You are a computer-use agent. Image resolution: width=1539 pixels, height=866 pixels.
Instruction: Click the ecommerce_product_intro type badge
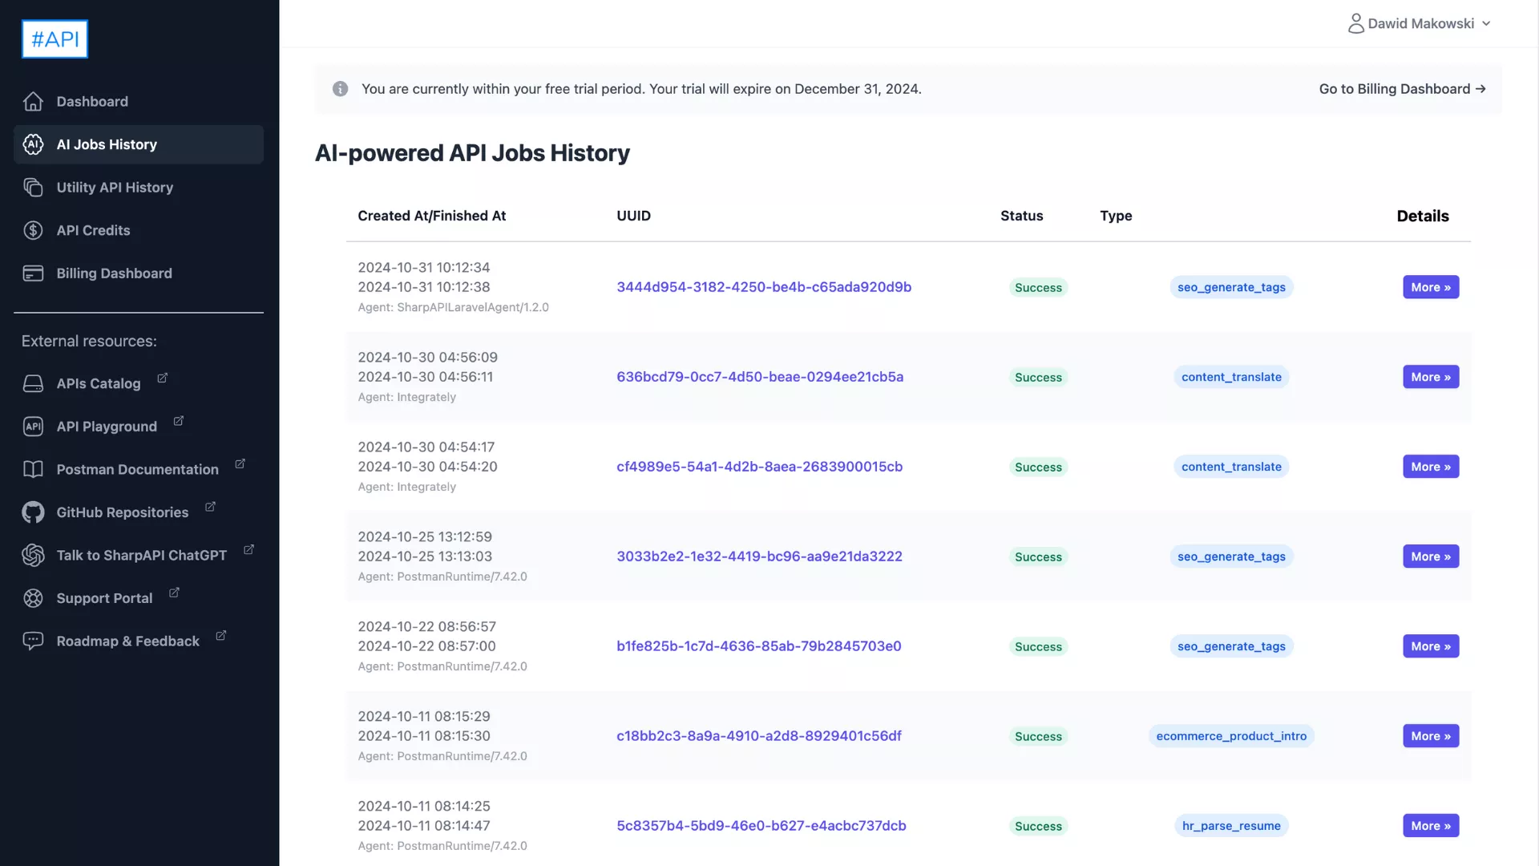(x=1230, y=736)
